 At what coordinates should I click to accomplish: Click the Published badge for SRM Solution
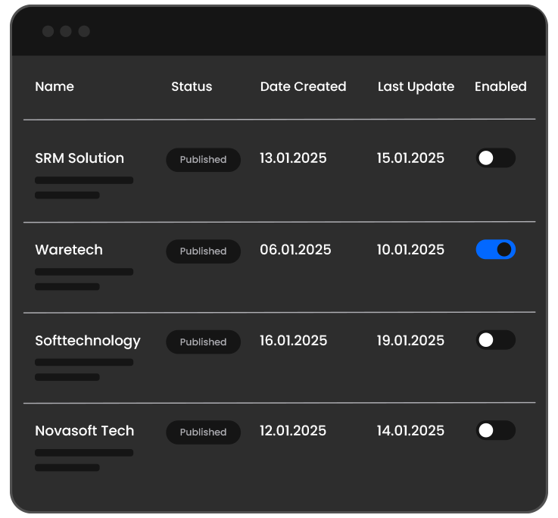(x=203, y=160)
